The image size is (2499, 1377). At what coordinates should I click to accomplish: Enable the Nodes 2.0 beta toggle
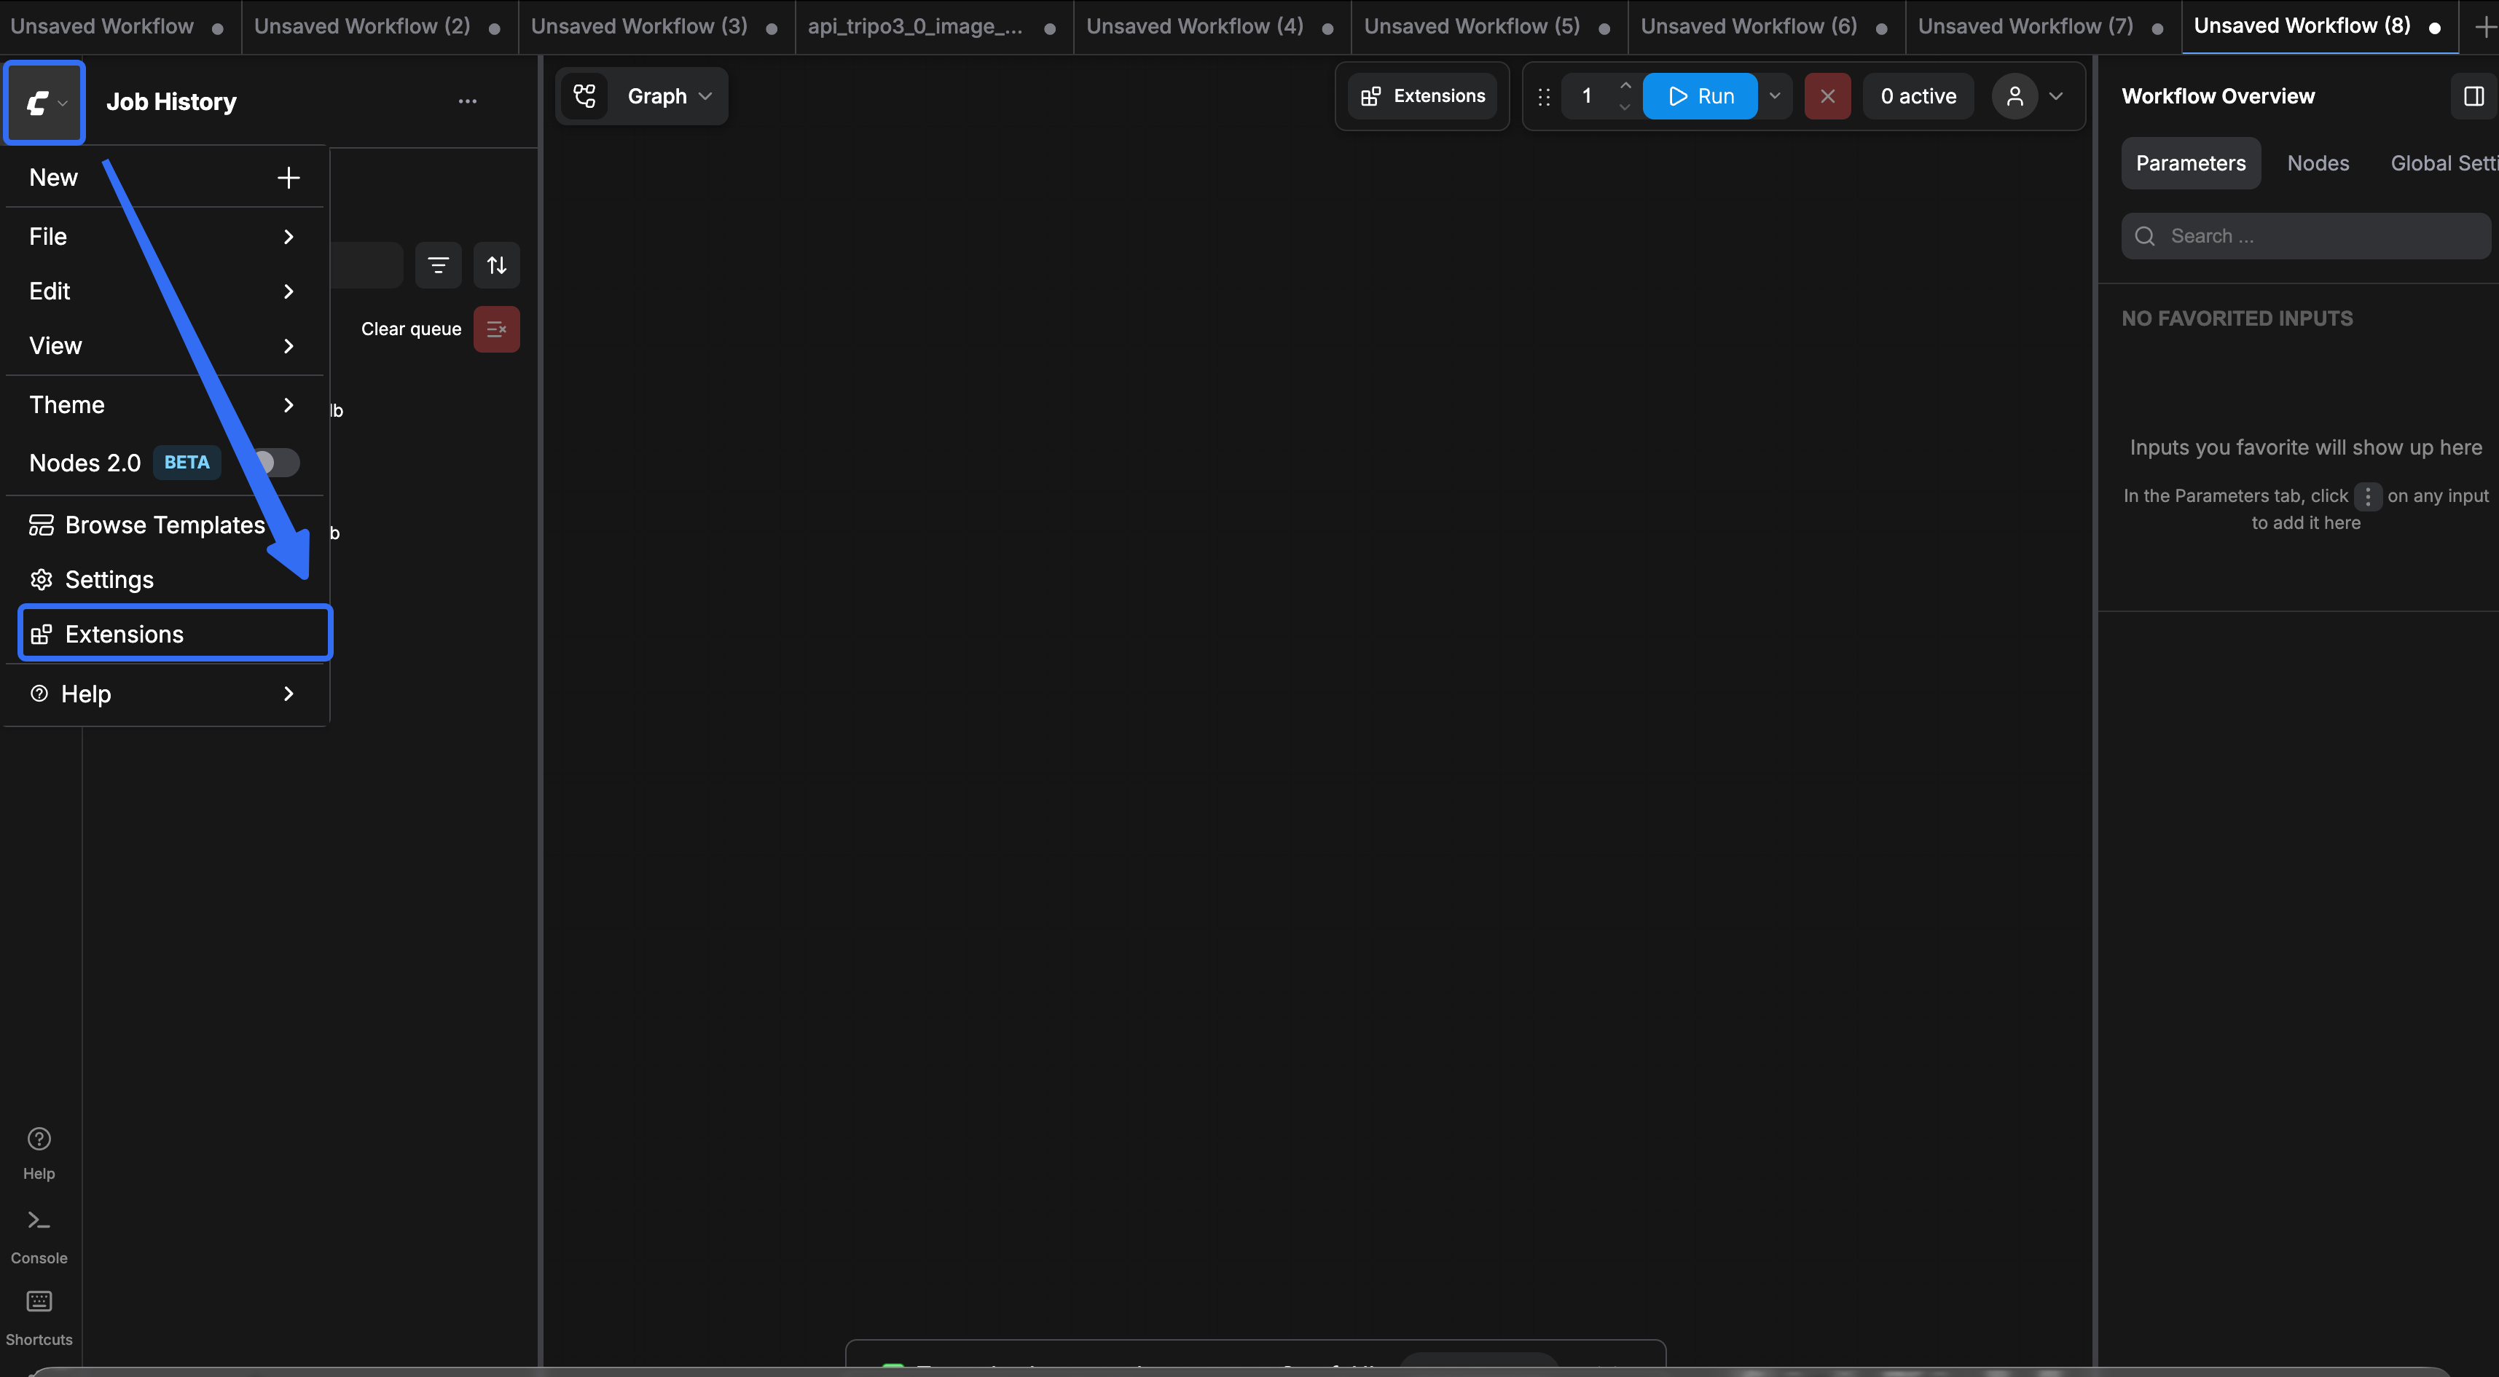click(275, 463)
